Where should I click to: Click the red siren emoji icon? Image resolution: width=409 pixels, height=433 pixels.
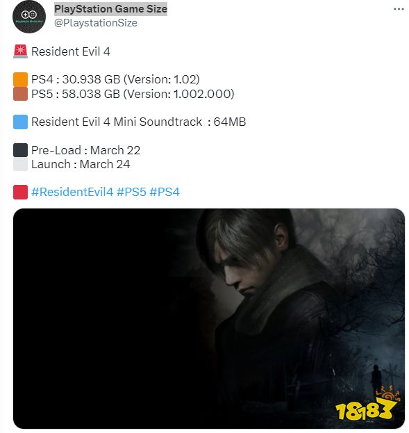click(20, 51)
